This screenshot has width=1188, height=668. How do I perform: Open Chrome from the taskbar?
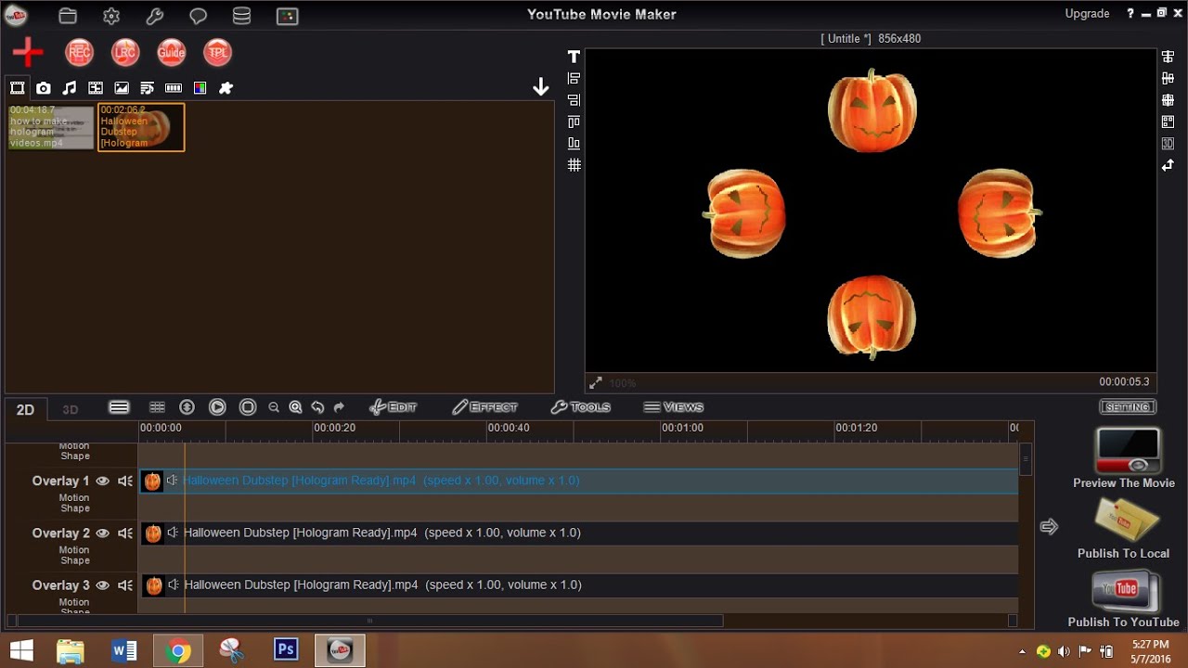[x=178, y=651]
